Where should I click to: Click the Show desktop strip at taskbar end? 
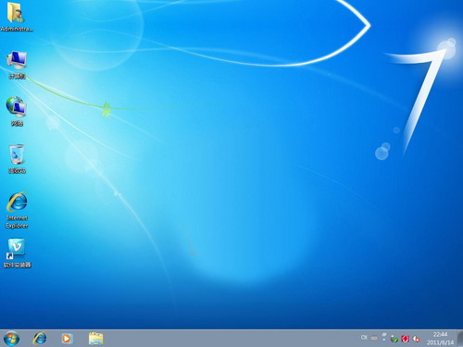coord(460,339)
